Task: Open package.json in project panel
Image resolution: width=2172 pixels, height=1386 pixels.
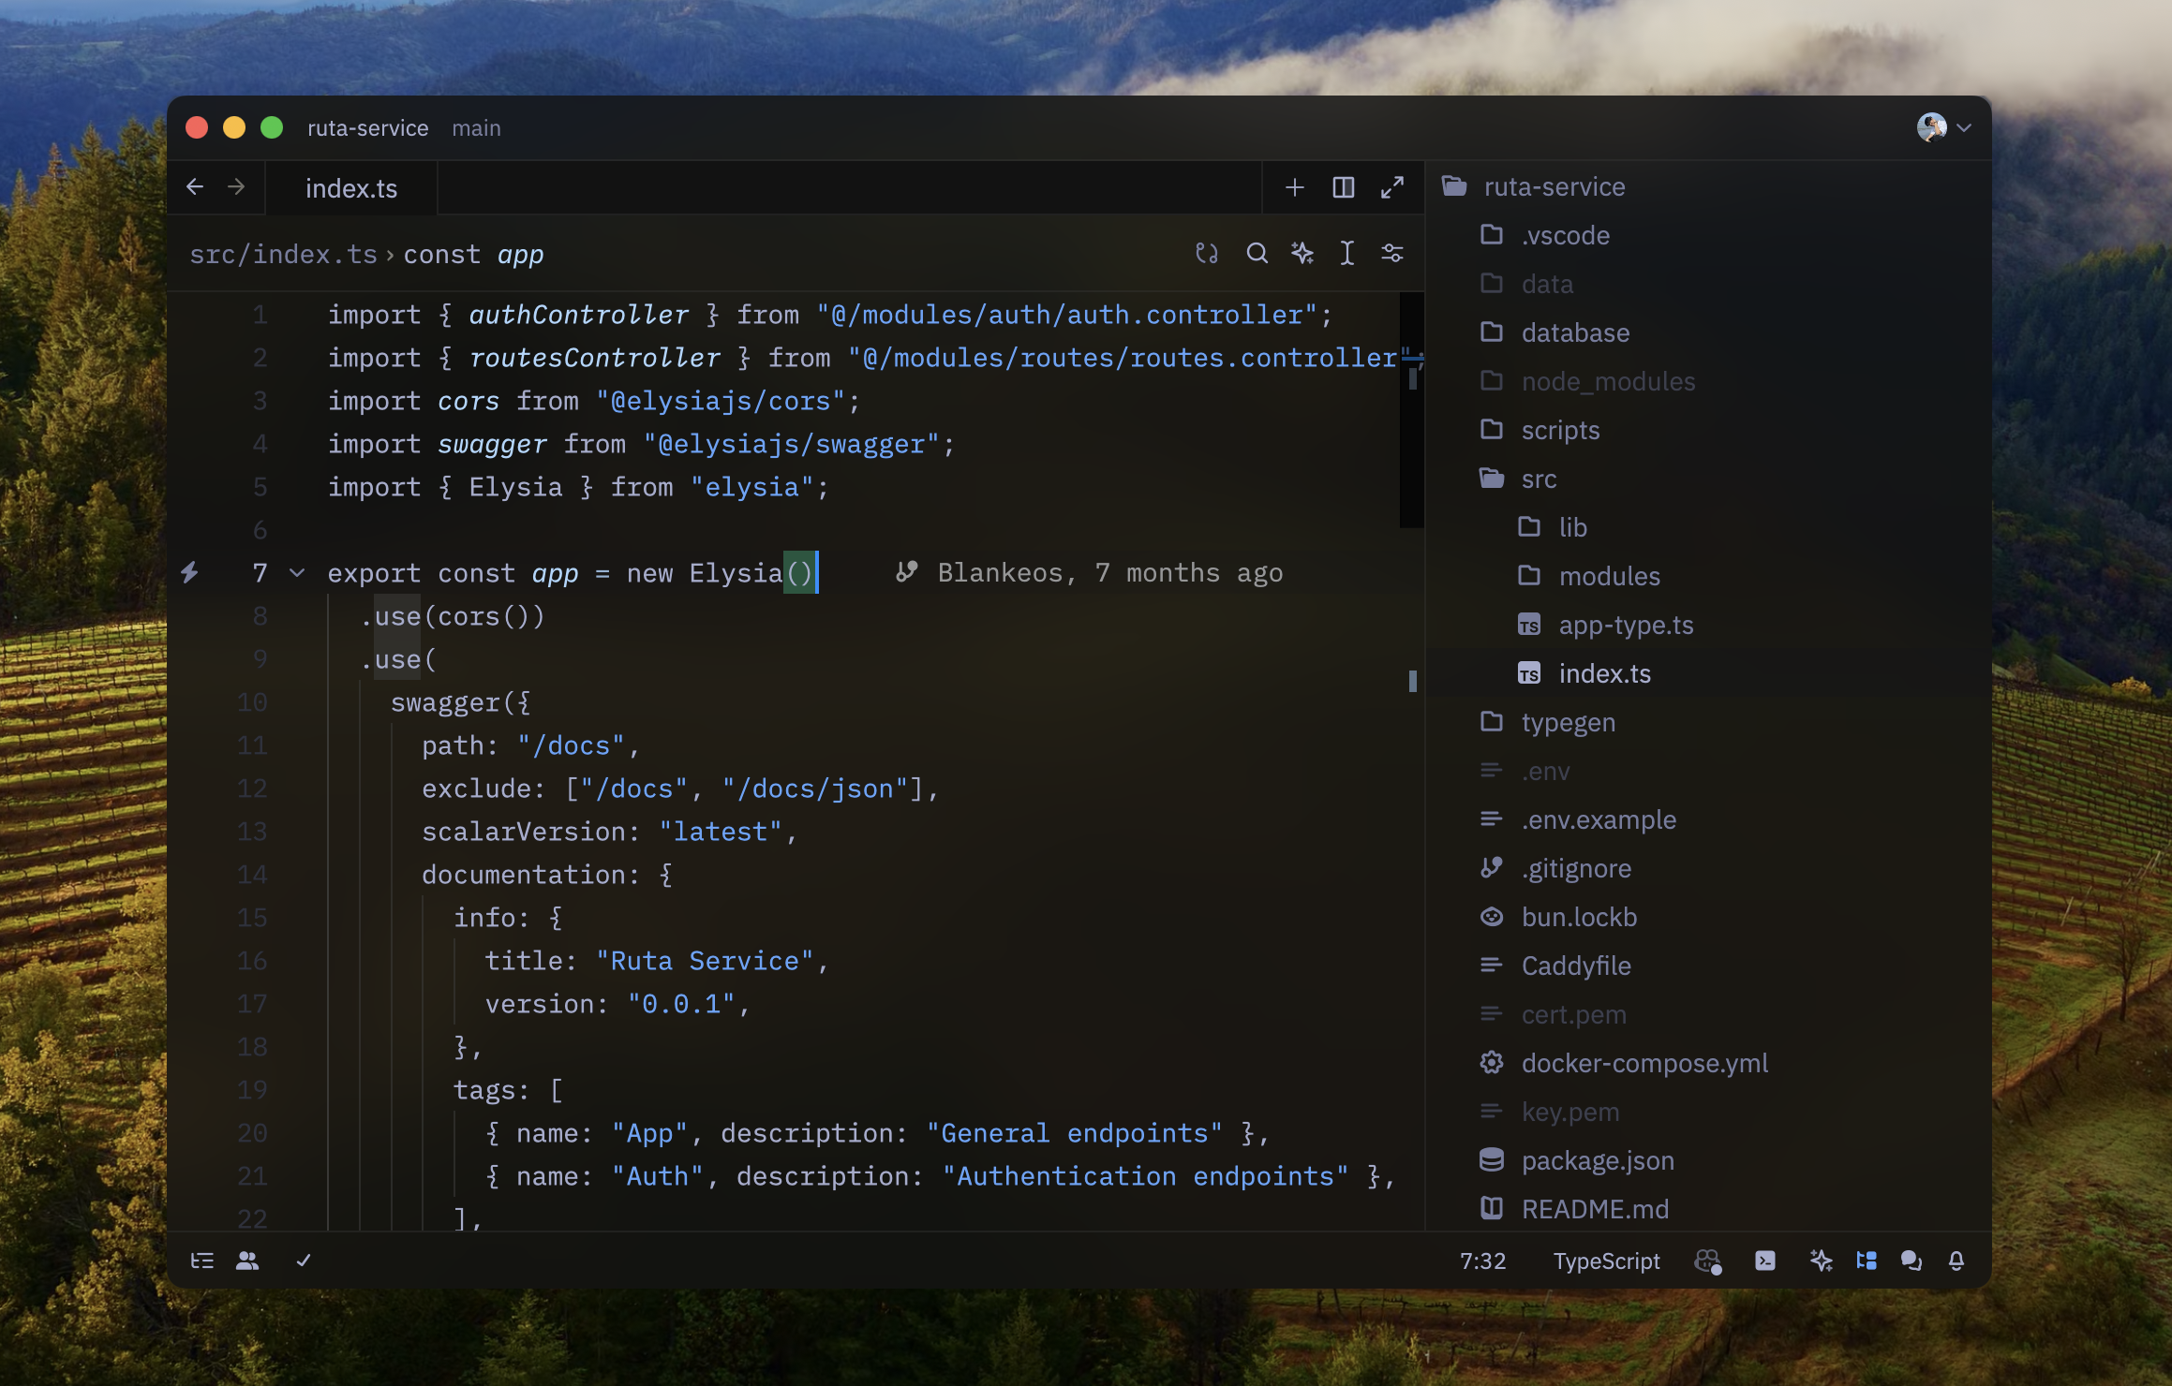Action: [1707, 1160]
